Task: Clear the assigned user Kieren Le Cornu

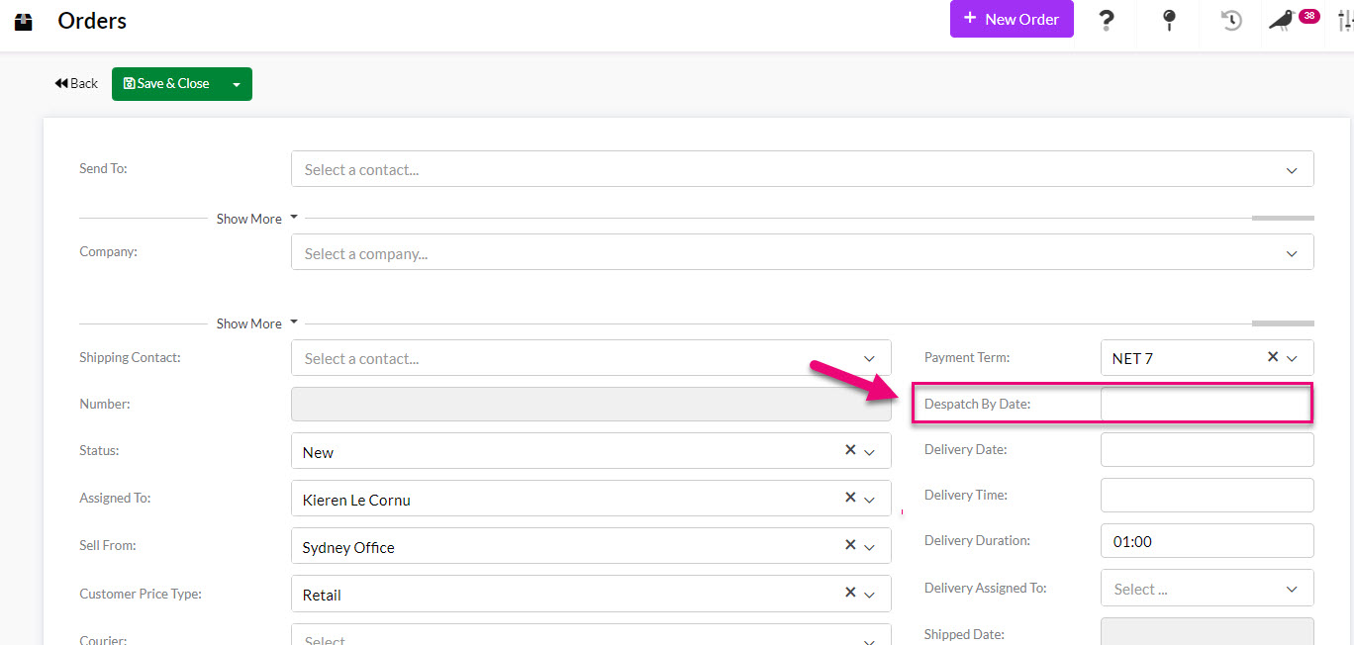Action: point(849,498)
